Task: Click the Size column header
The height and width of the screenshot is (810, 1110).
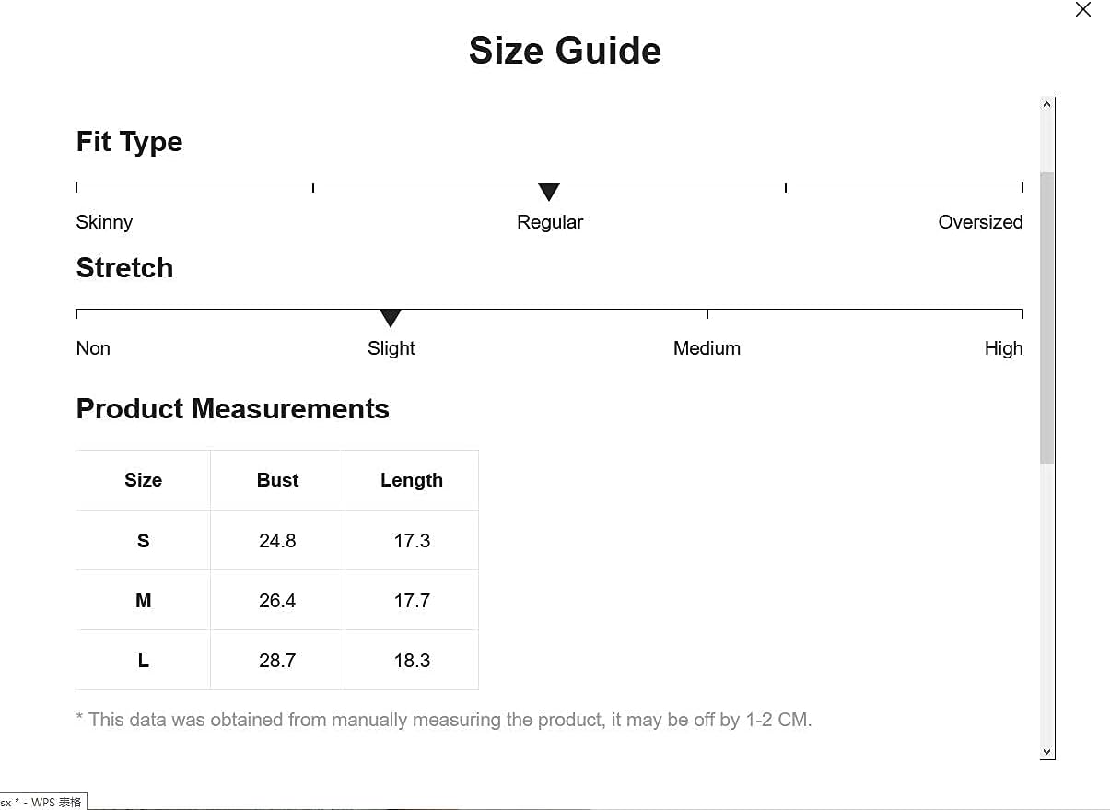Action: (143, 480)
